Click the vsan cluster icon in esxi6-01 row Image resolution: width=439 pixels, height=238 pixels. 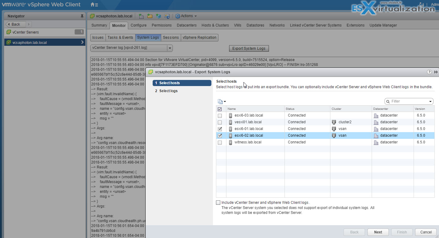tap(334, 129)
